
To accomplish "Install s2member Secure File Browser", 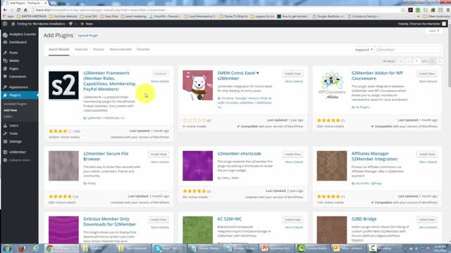I will tap(159, 155).
